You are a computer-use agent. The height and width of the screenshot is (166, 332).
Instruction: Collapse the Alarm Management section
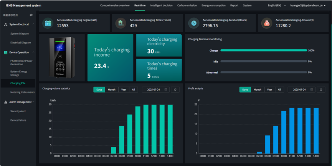(x=33, y=102)
